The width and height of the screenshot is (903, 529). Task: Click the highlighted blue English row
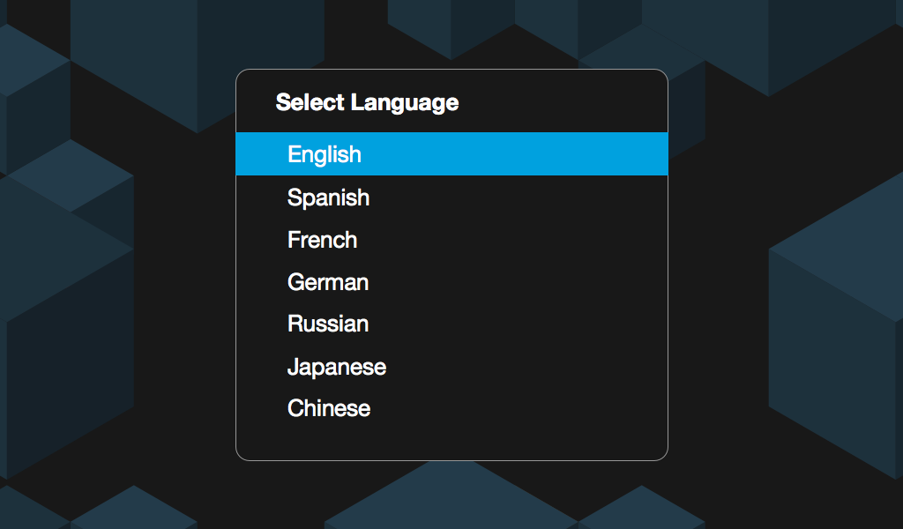[x=451, y=153]
